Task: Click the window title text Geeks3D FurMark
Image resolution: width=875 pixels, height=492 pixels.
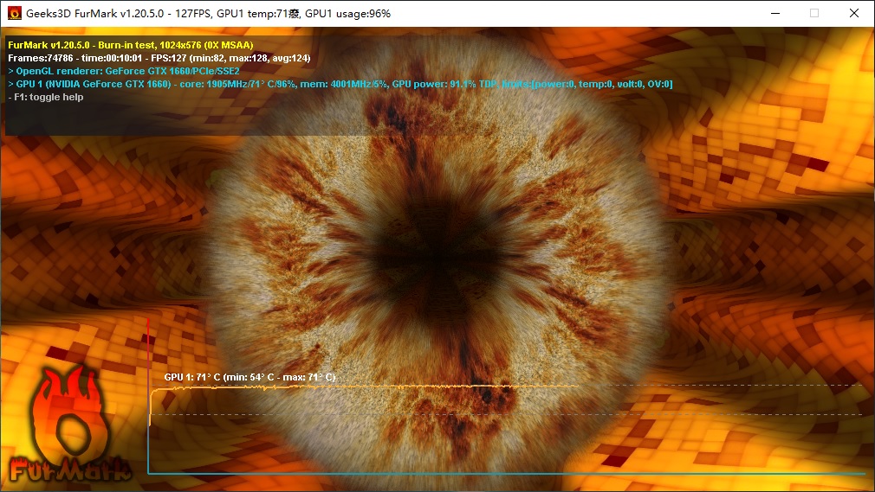Action: coord(208,13)
